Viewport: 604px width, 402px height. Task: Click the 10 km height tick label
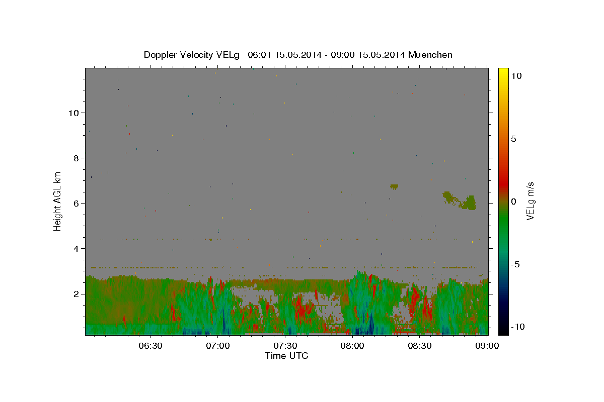click(x=73, y=113)
